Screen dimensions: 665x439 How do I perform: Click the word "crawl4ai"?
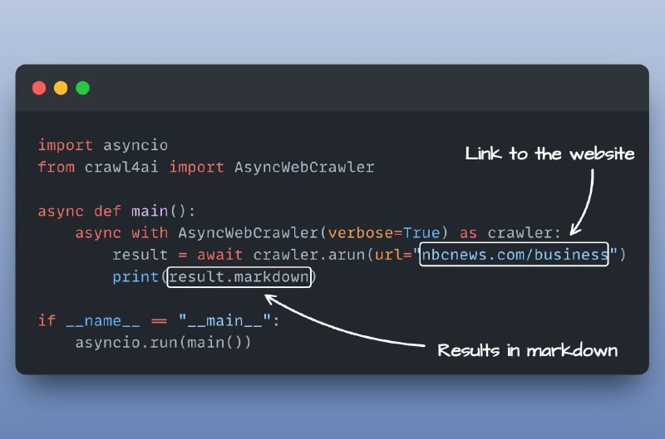coord(121,167)
